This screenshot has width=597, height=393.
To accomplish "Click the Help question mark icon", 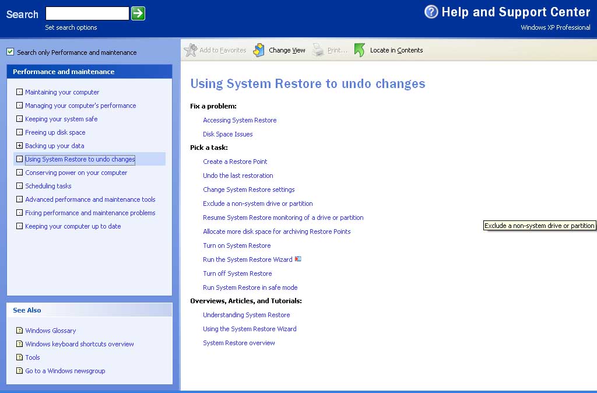I will (x=431, y=12).
